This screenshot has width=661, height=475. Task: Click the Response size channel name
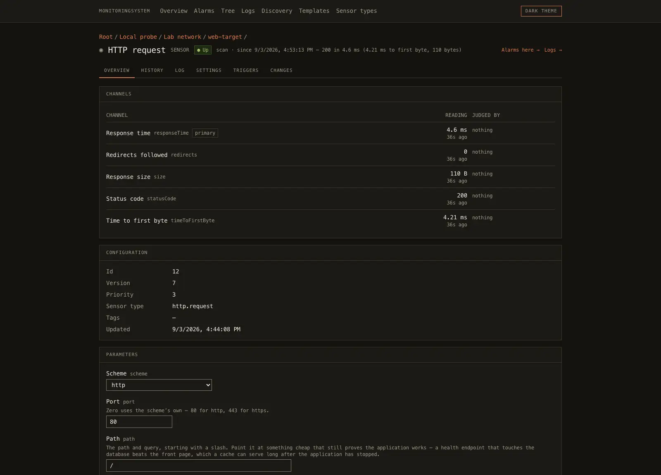(x=128, y=177)
